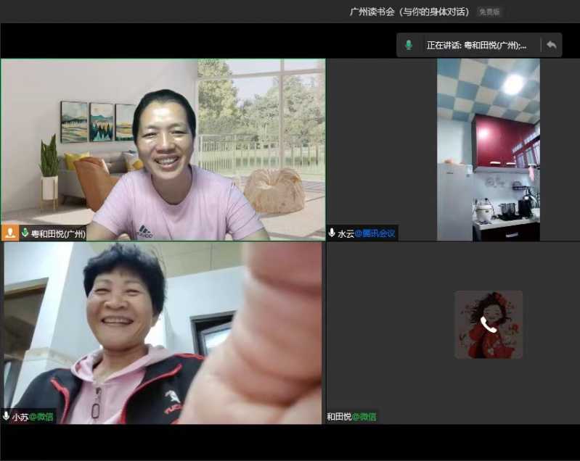Viewport: 580px width, 461px height.
Task: Click microphone icon next to 水云 label
Action: (x=332, y=233)
